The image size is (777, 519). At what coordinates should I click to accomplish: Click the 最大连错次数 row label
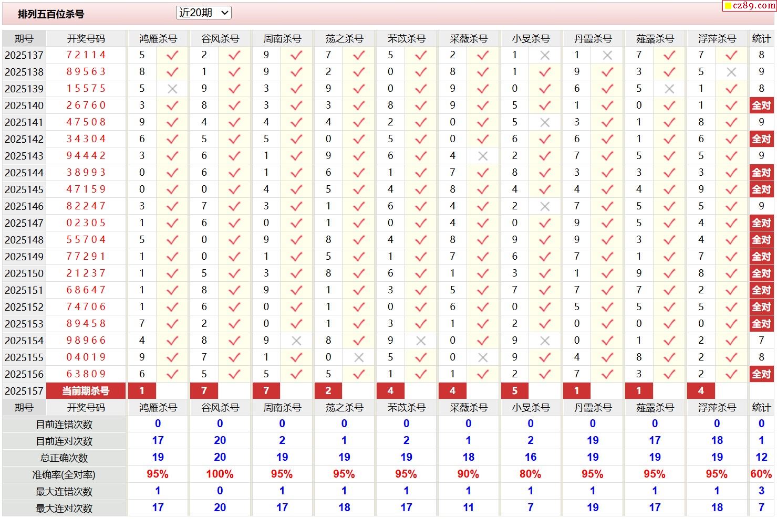click(64, 492)
